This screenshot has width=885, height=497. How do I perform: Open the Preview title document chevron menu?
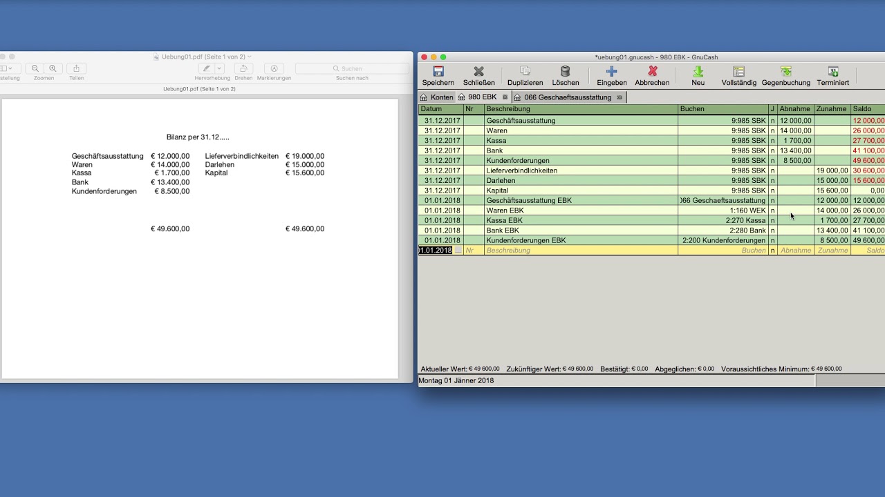tap(250, 57)
